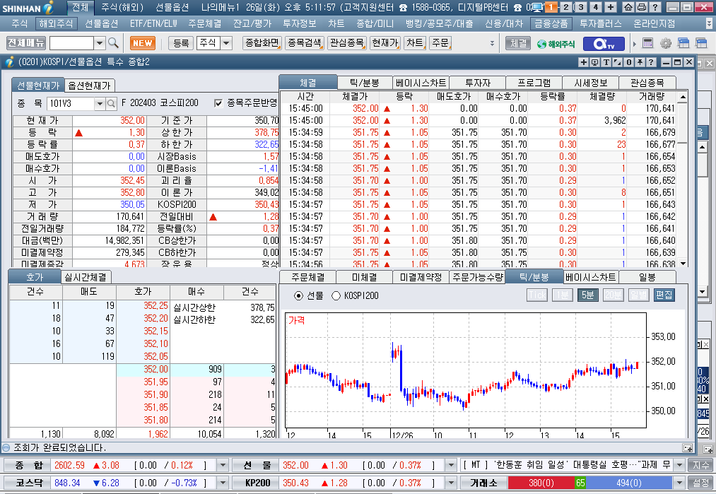Expand the KP200 ticker dropdown
Viewport: 716px width, 494px height.
pyautogui.click(x=451, y=483)
